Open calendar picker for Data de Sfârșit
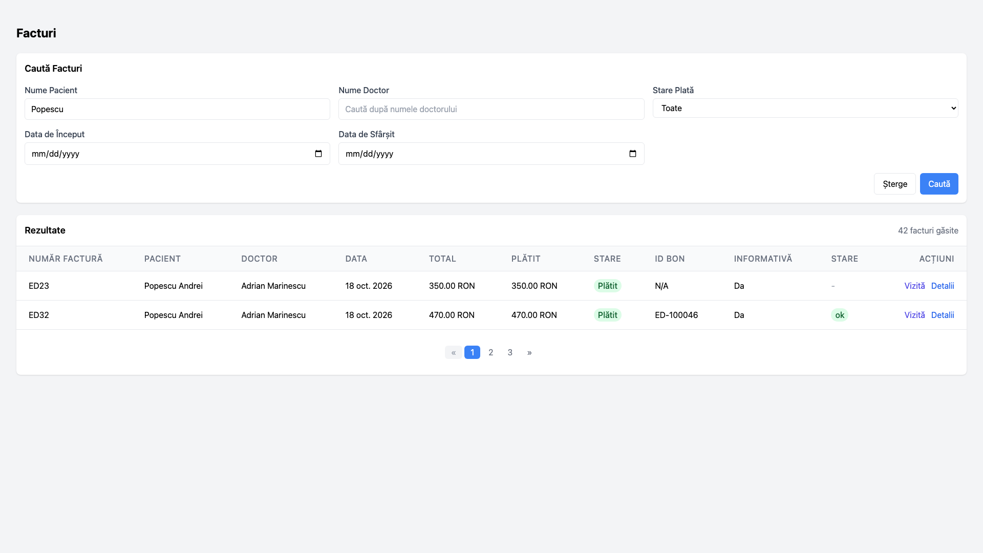 tap(633, 154)
